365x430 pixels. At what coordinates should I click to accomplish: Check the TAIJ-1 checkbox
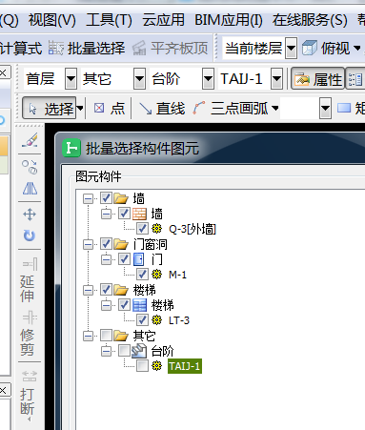coord(142,366)
